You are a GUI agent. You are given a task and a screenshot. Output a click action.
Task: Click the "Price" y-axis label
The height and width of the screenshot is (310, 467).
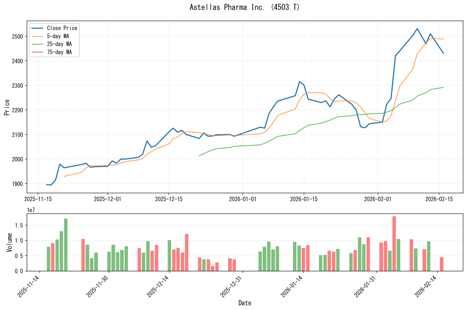[7, 107]
